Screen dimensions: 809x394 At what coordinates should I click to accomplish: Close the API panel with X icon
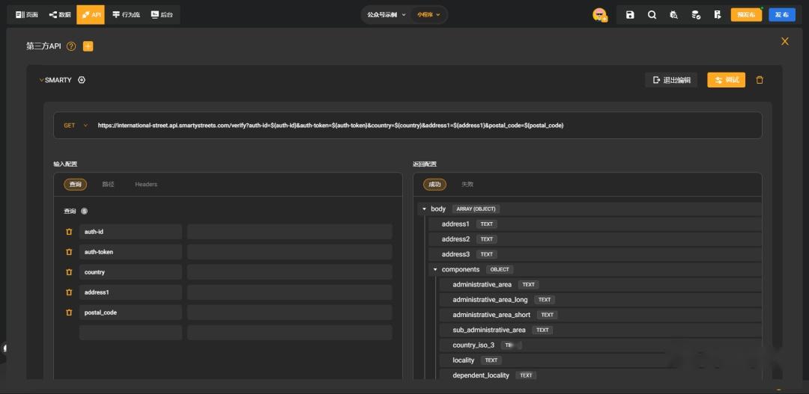click(785, 41)
